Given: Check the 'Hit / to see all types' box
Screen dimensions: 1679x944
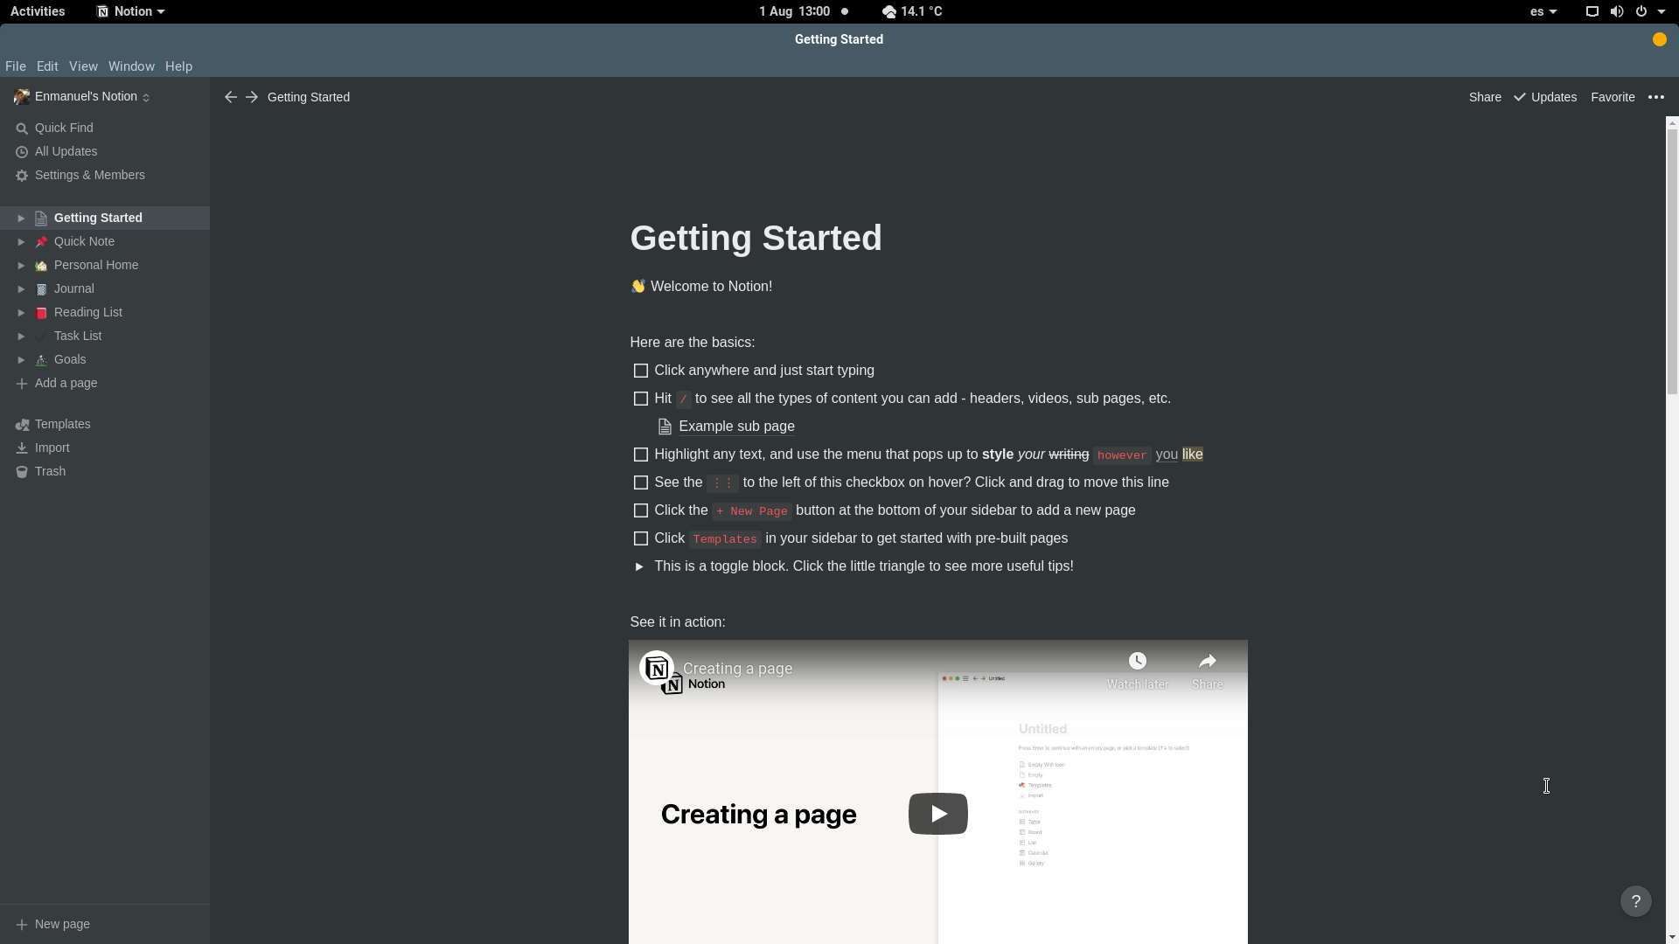Looking at the screenshot, I should tap(641, 399).
